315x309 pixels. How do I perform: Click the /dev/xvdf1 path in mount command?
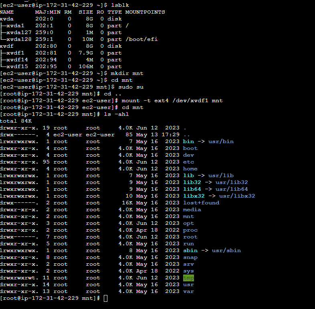pos(190,101)
